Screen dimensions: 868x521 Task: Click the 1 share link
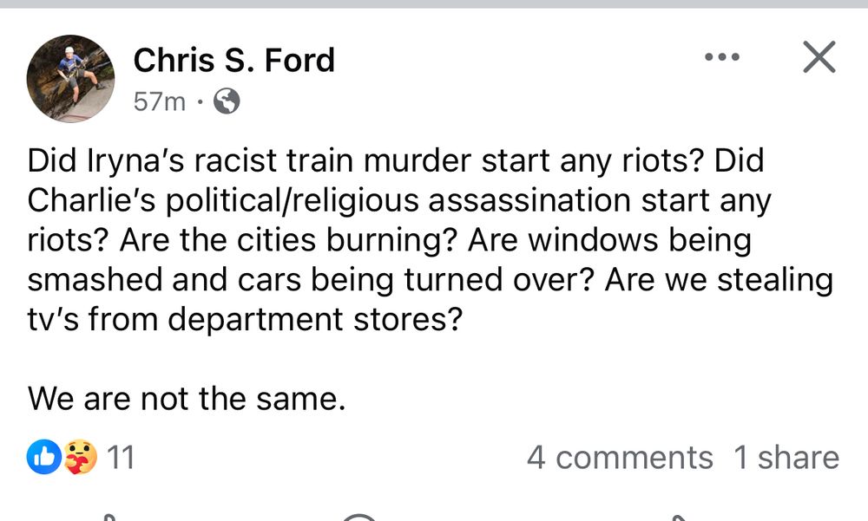(786, 457)
